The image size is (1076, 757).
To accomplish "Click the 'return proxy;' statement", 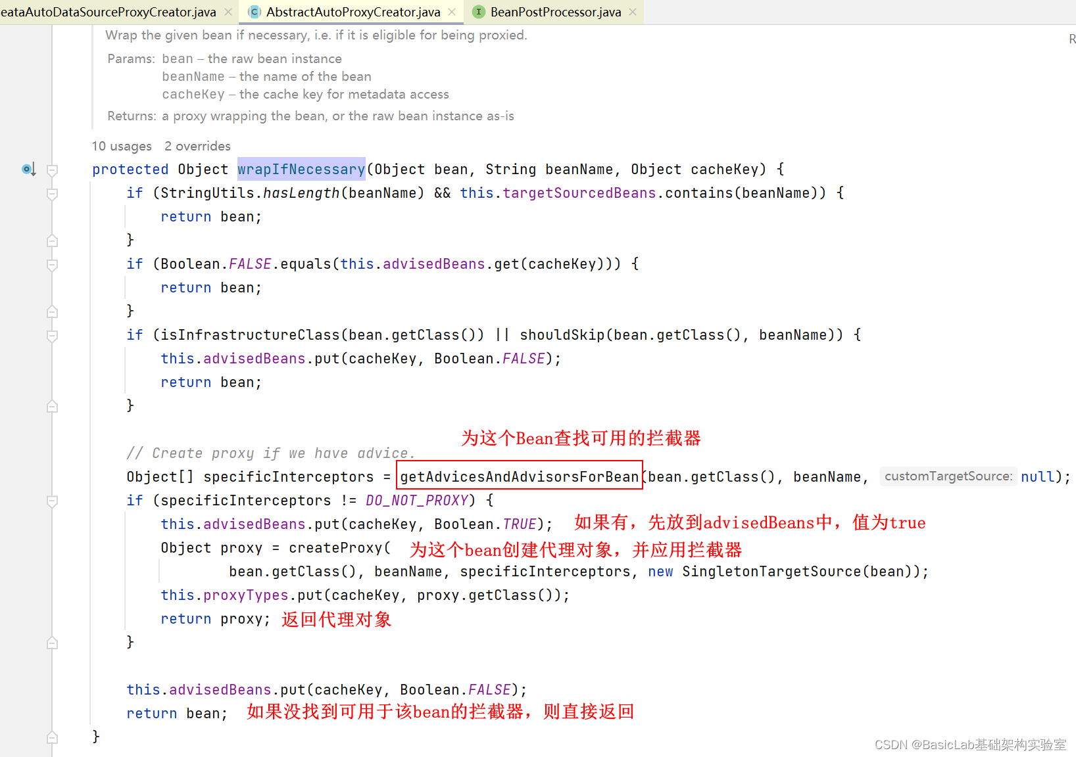I will click(x=216, y=618).
